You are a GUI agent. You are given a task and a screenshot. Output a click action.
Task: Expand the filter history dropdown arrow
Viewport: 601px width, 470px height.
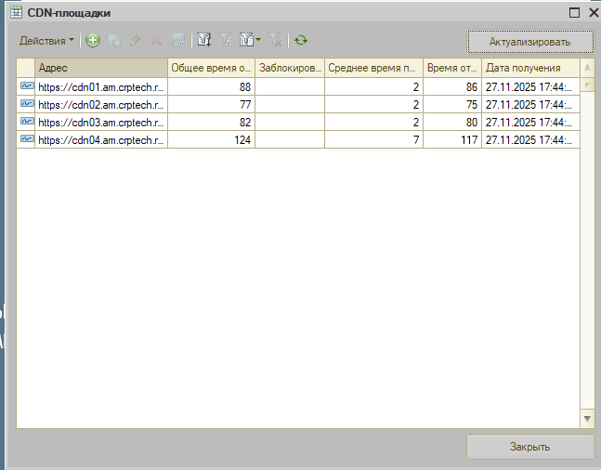pyautogui.click(x=258, y=41)
